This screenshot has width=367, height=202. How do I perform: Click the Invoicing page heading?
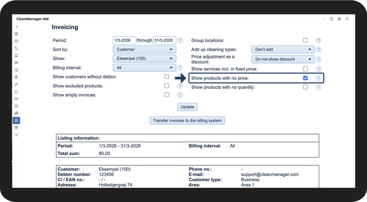click(x=65, y=27)
